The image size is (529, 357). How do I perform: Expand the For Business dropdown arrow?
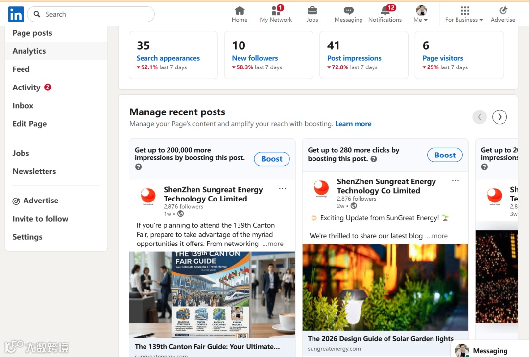[x=481, y=20]
